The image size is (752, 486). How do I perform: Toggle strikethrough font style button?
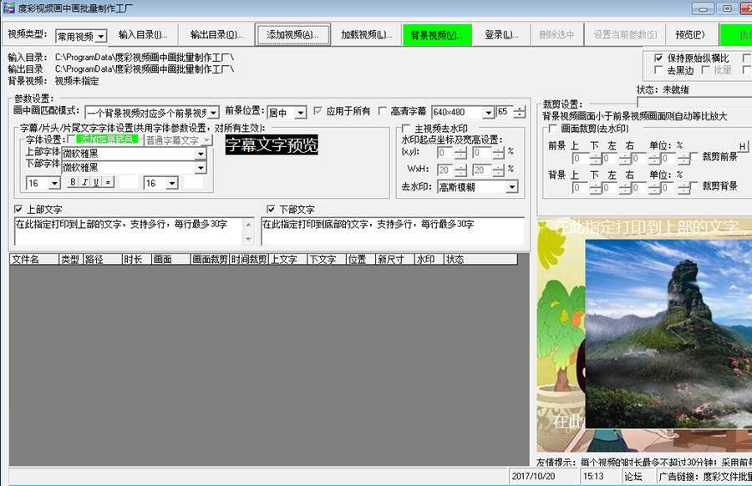108,182
